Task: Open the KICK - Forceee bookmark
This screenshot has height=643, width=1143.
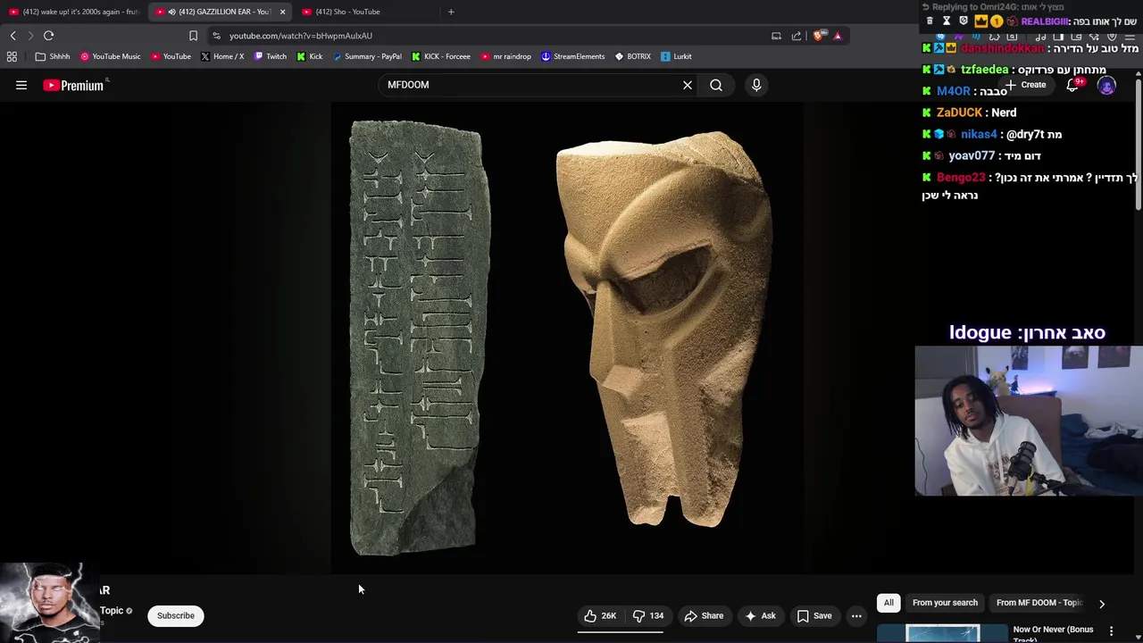Action: point(441,56)
